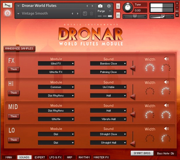180x160 pixels.
Task: Click master volume slider
Action: 162,17
